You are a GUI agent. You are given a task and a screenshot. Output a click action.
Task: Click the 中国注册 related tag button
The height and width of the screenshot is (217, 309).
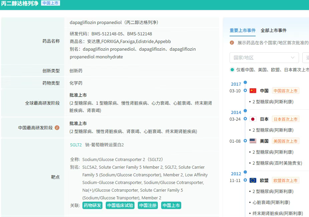click(x=148, y=205)
